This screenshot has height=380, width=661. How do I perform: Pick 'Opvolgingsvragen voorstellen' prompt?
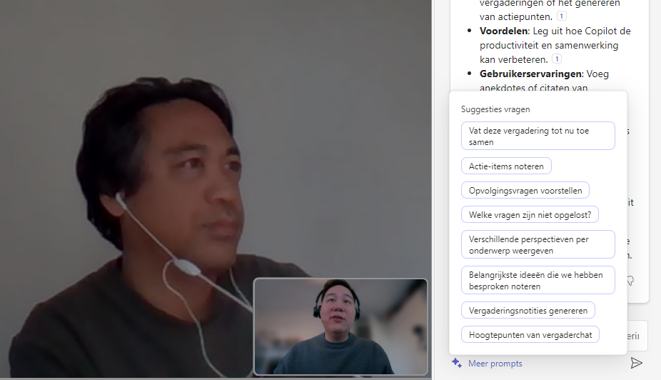click(525, 191)
